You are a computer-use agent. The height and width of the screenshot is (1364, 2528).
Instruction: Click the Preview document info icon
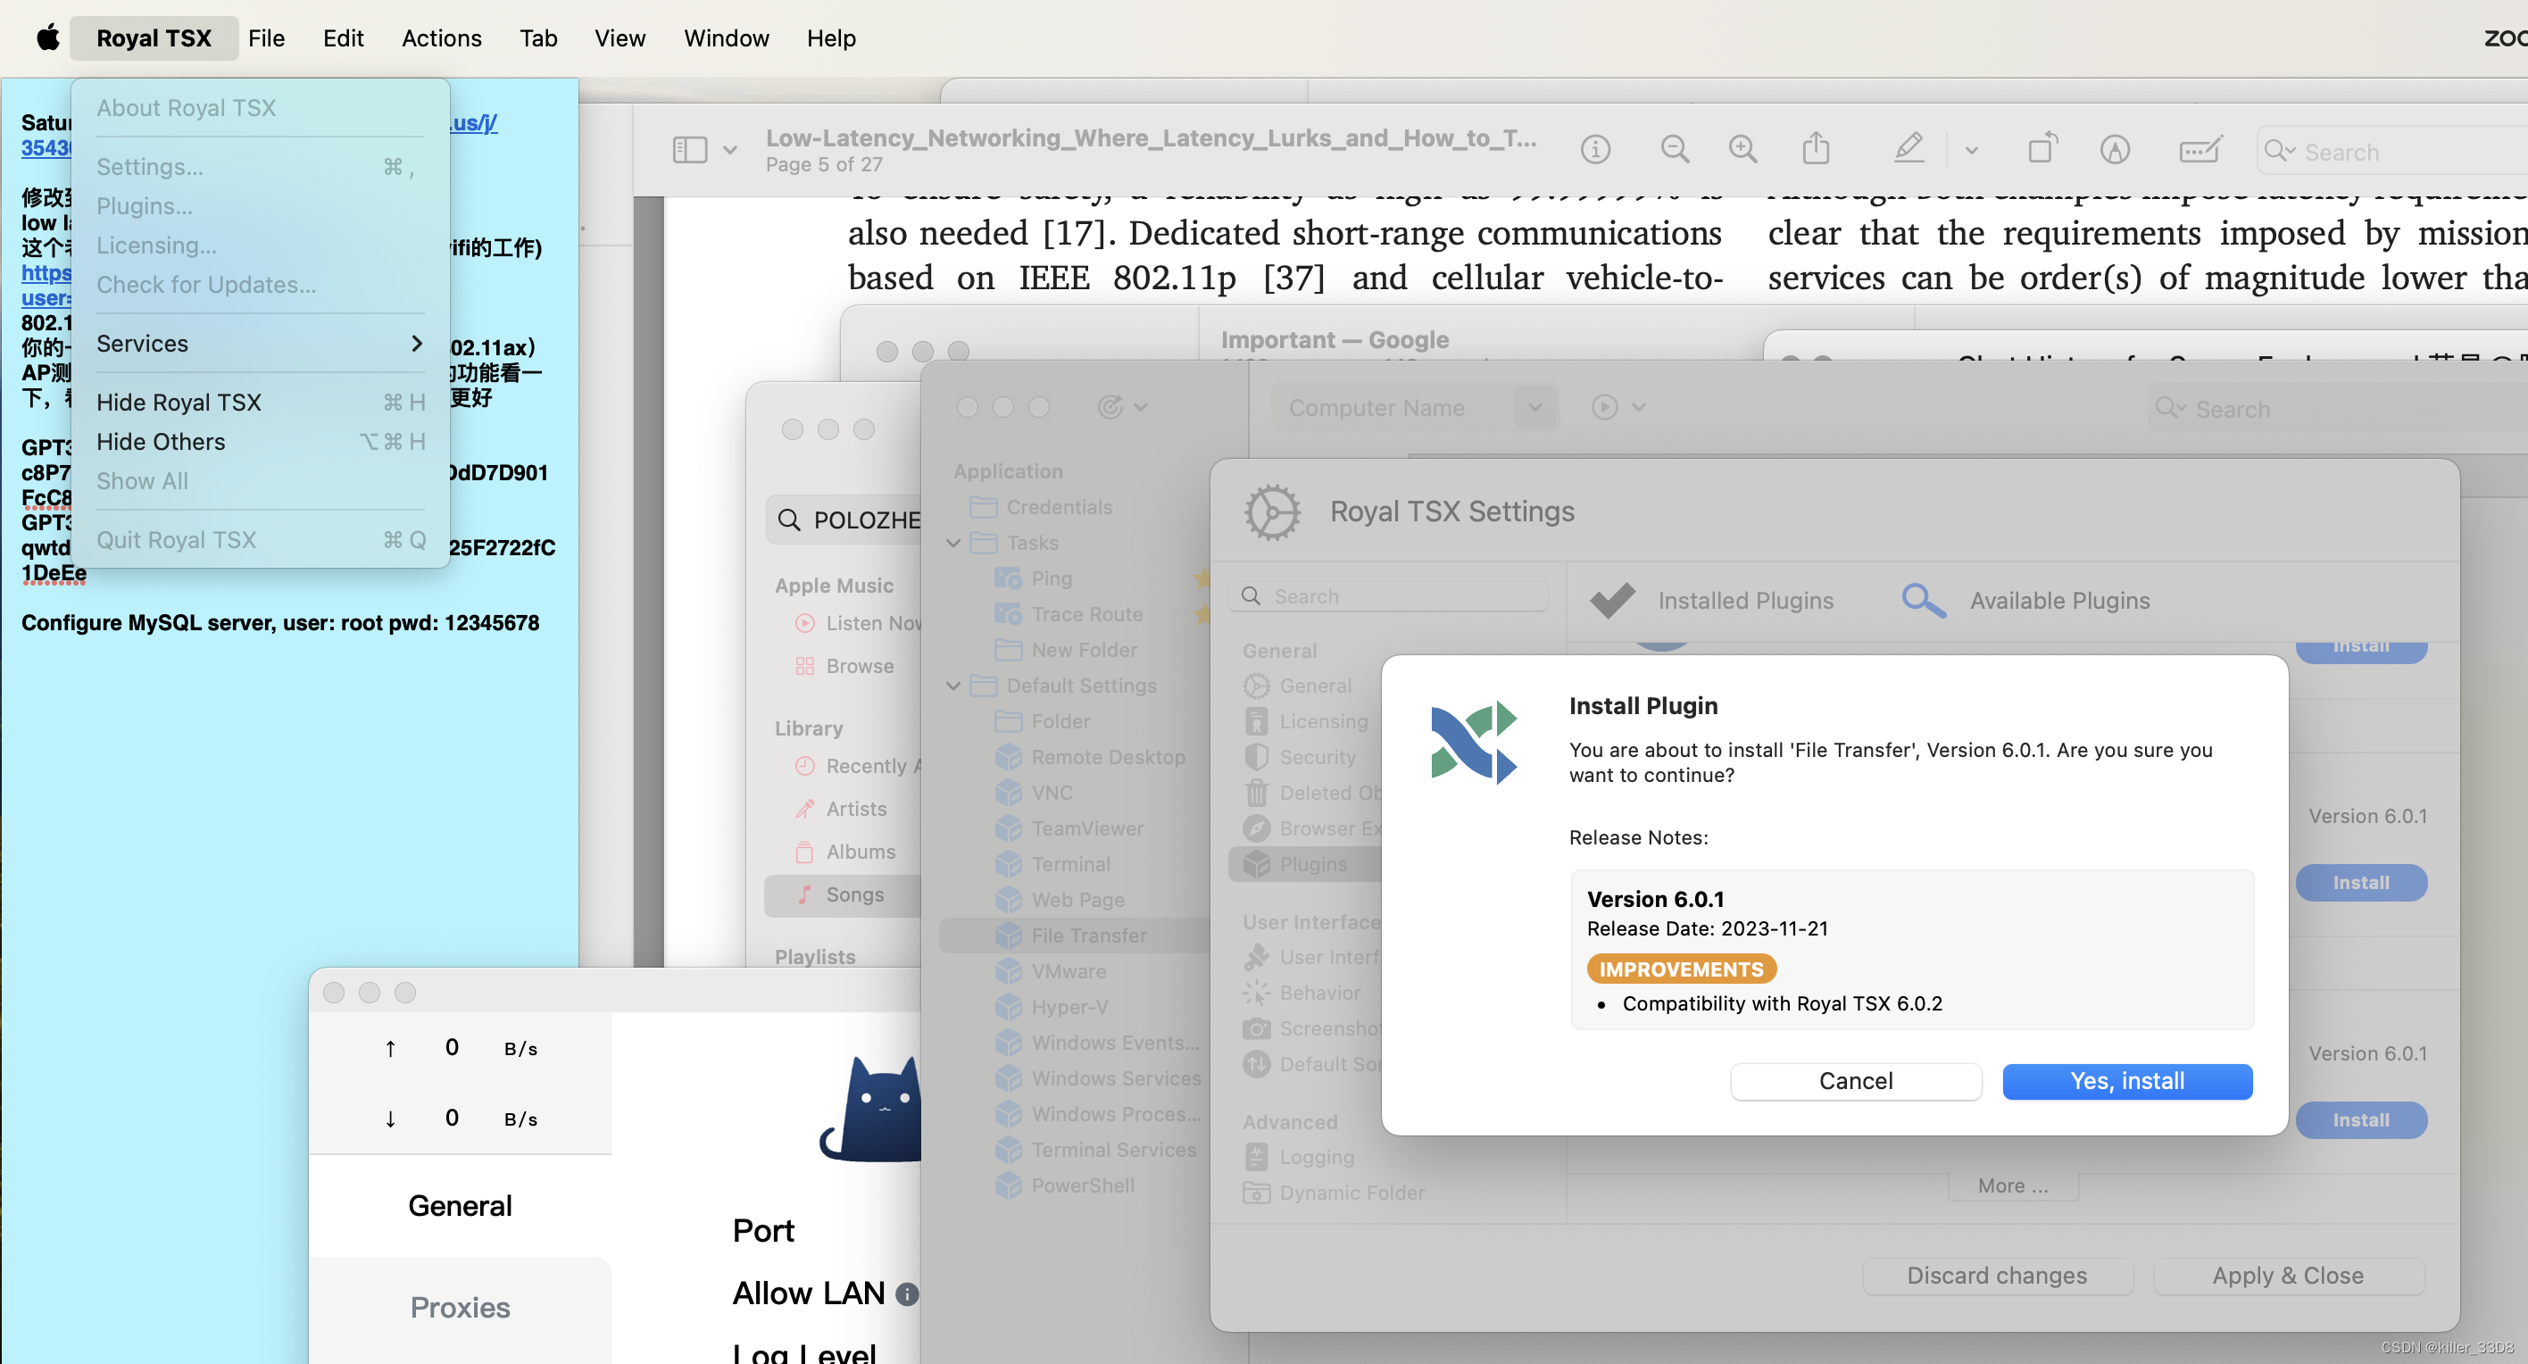1596,149
